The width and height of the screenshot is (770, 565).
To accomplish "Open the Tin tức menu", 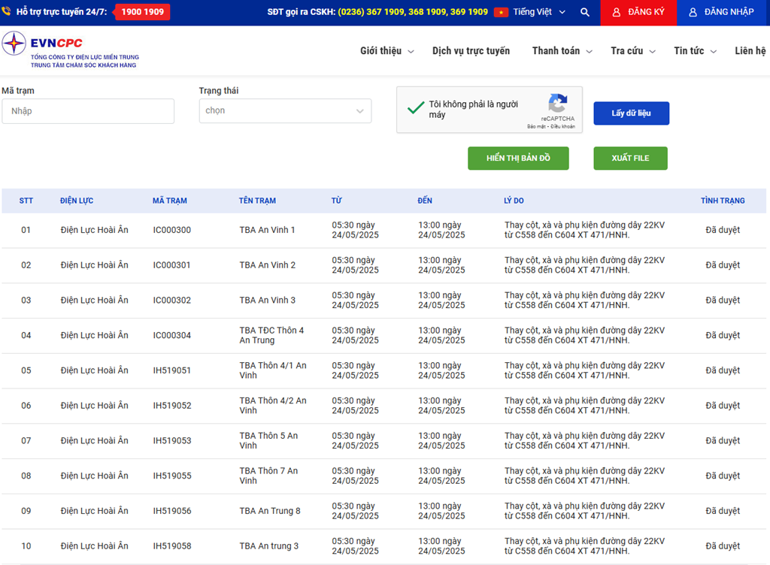I will tap(695, 51).
